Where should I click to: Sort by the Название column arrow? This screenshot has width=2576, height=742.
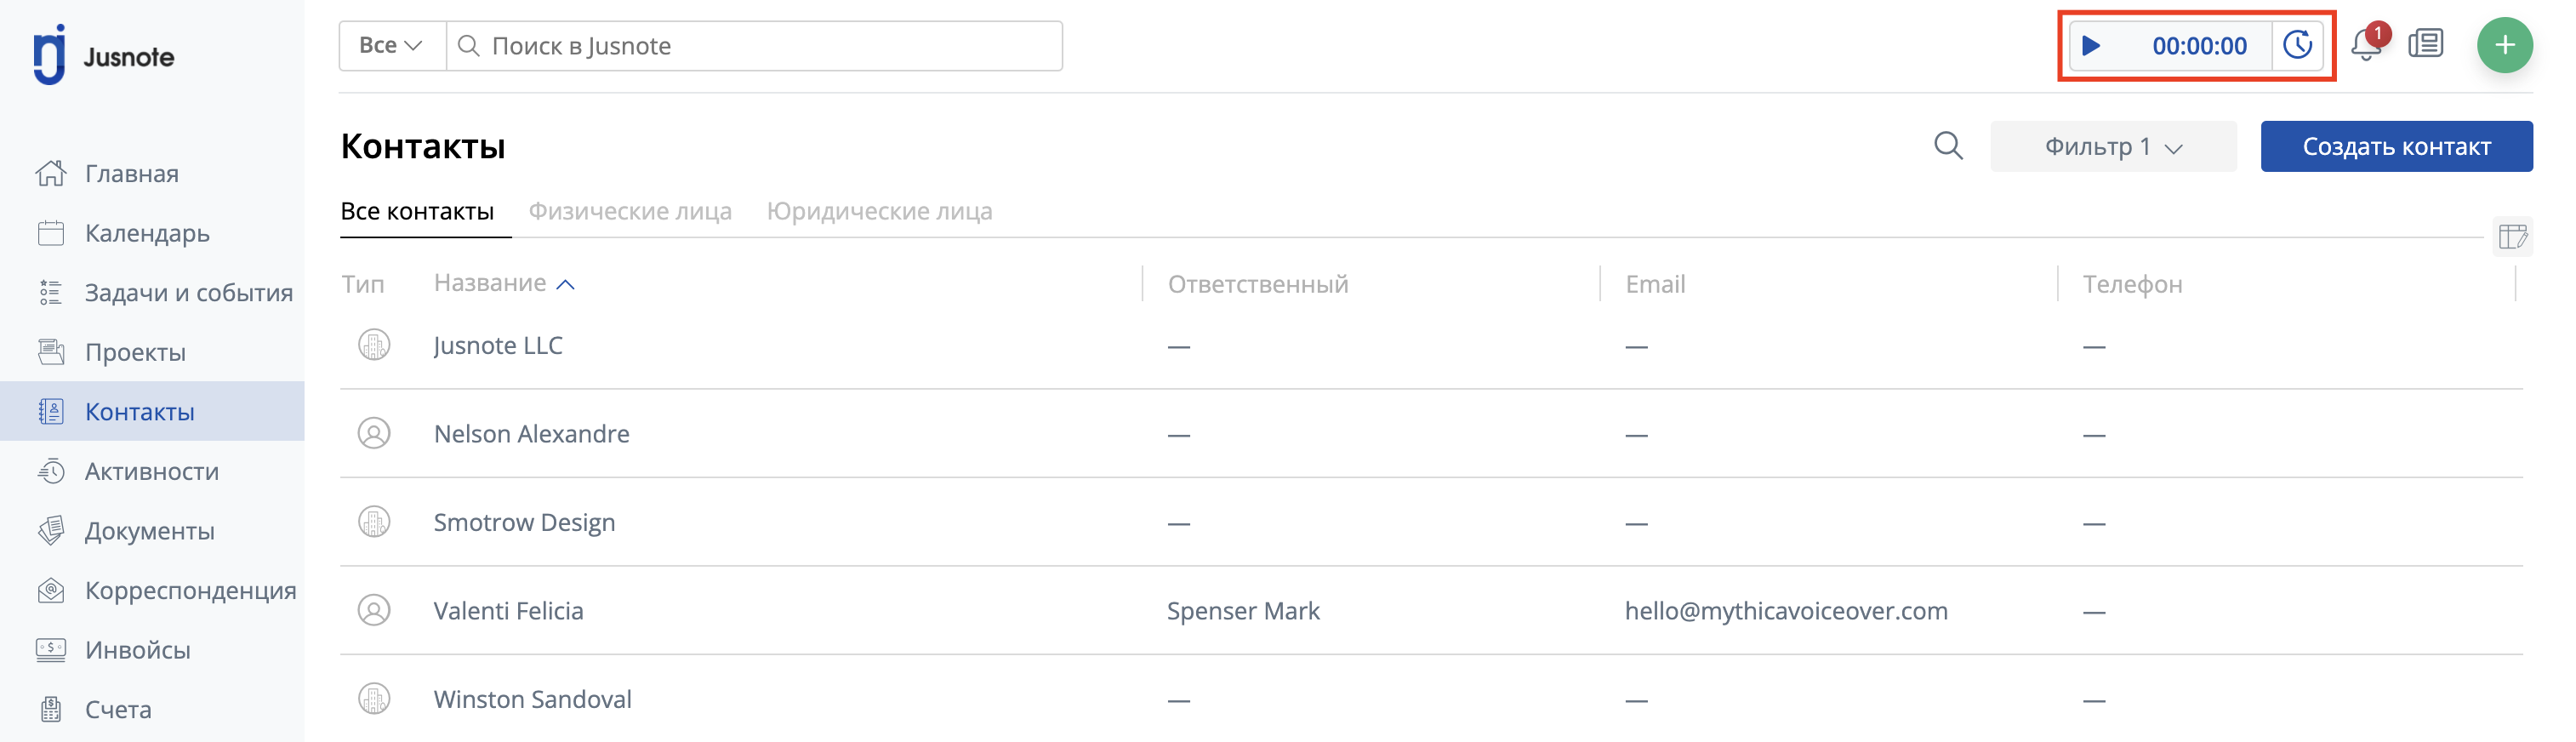pos(565,285)
